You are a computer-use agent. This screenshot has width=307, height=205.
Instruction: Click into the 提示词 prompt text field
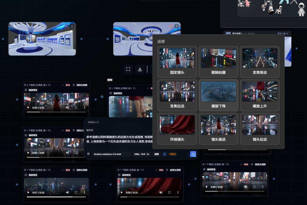click(x=119, y=139)
